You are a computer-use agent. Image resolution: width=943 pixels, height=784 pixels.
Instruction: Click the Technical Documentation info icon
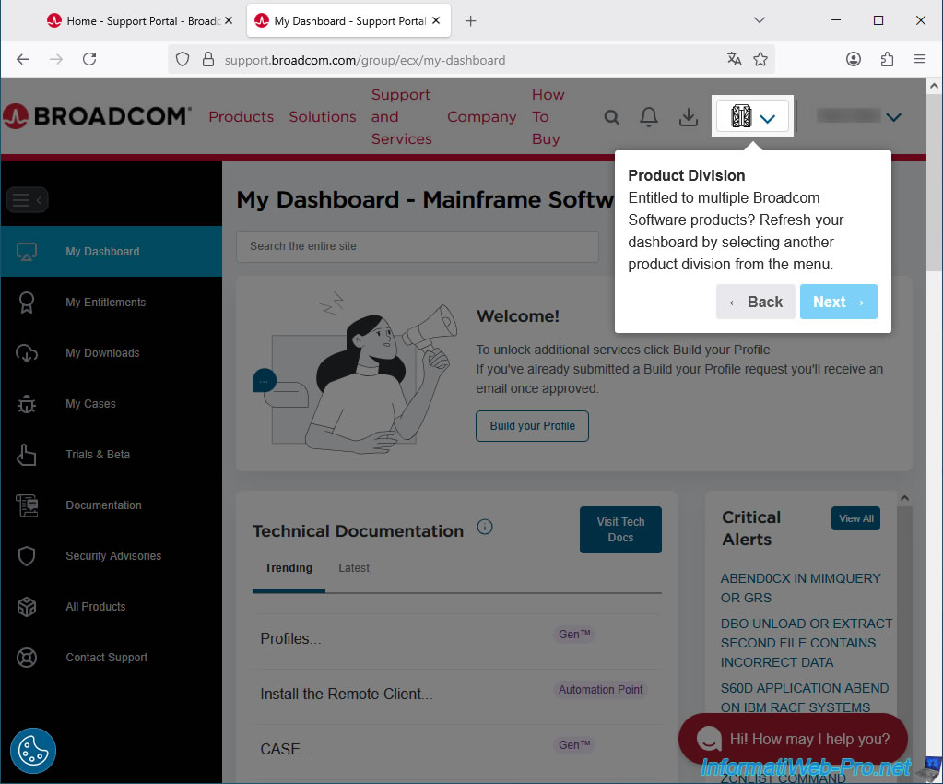pos(485,528)
